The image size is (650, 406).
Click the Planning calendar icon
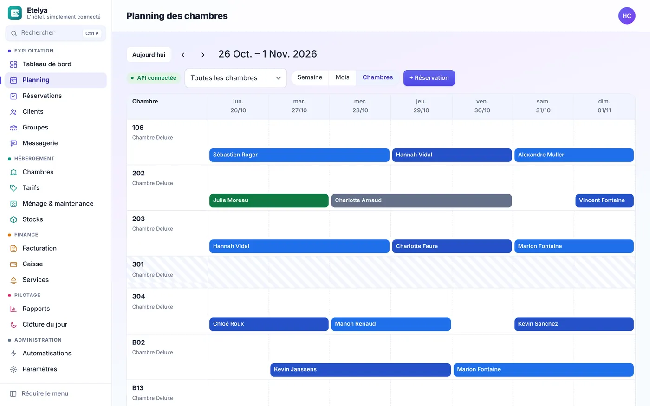point(13,80)
